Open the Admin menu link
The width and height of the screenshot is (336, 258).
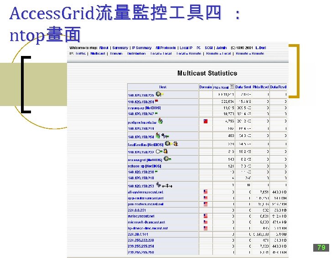click(222, 48)
